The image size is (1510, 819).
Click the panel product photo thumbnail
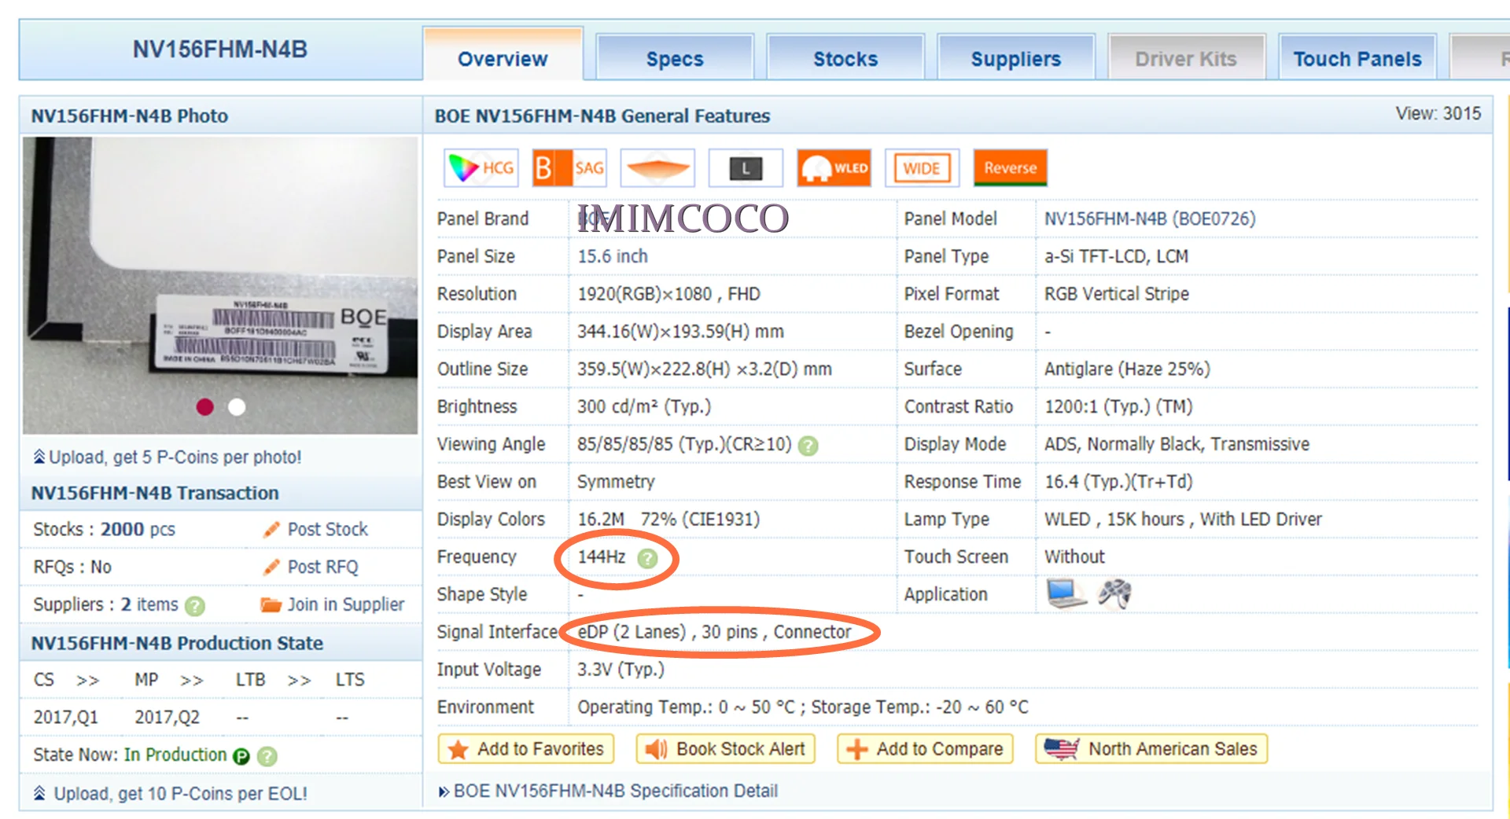click(x=220, y=285)
